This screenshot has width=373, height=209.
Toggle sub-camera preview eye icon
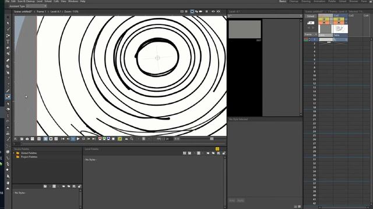[x=219, y=12]
